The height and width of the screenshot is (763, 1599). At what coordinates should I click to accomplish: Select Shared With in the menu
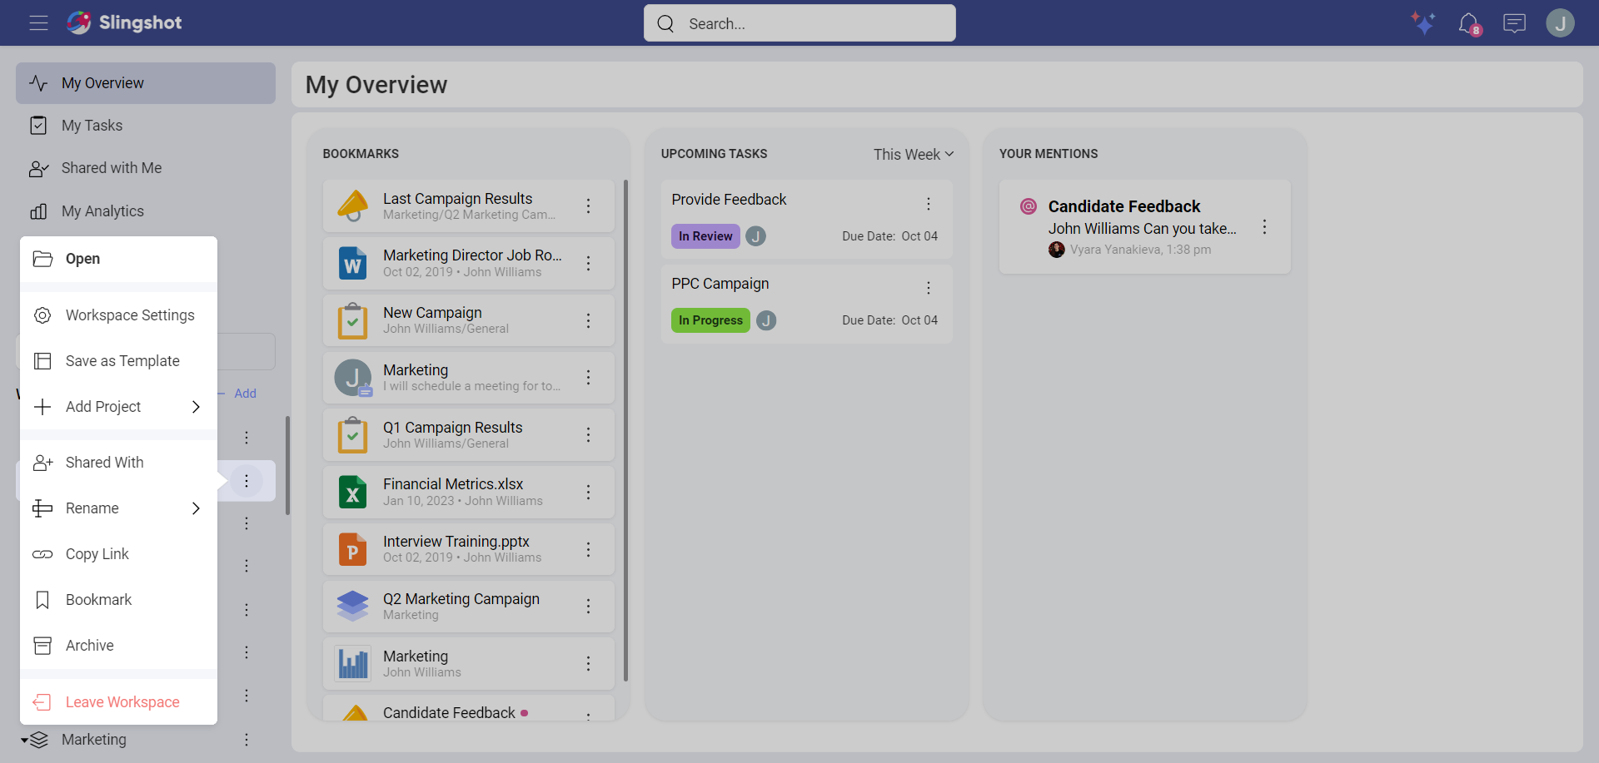(x=118, y=463)
